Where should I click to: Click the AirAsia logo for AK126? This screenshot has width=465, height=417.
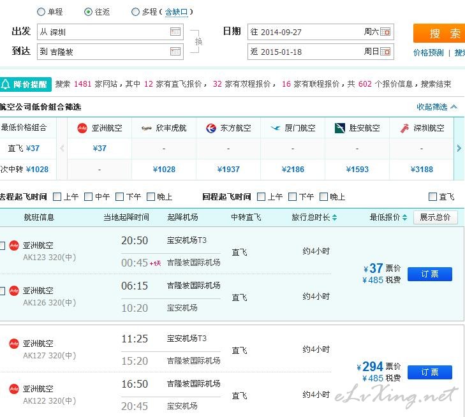tap(14, 291)
